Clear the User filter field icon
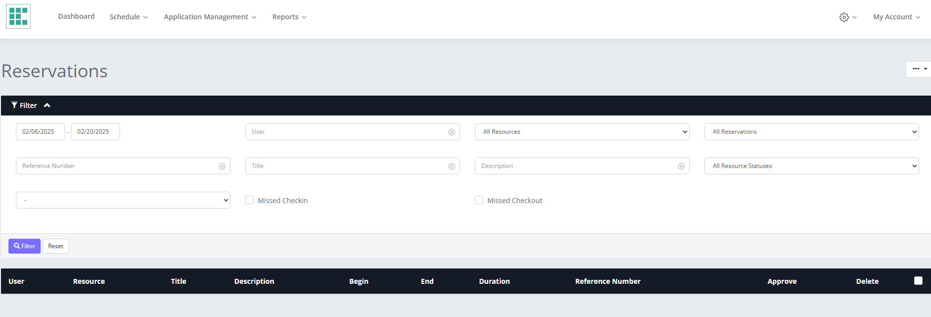 point(451,132)
